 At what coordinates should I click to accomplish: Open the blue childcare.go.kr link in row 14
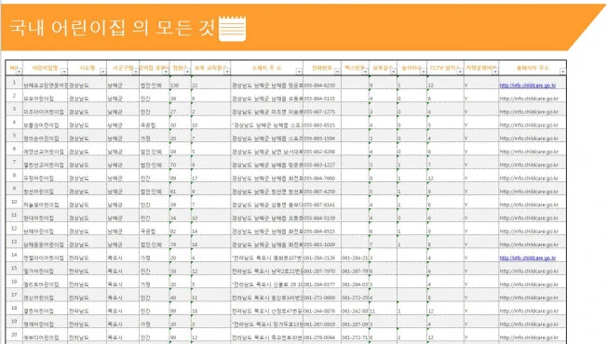point(528,258)
